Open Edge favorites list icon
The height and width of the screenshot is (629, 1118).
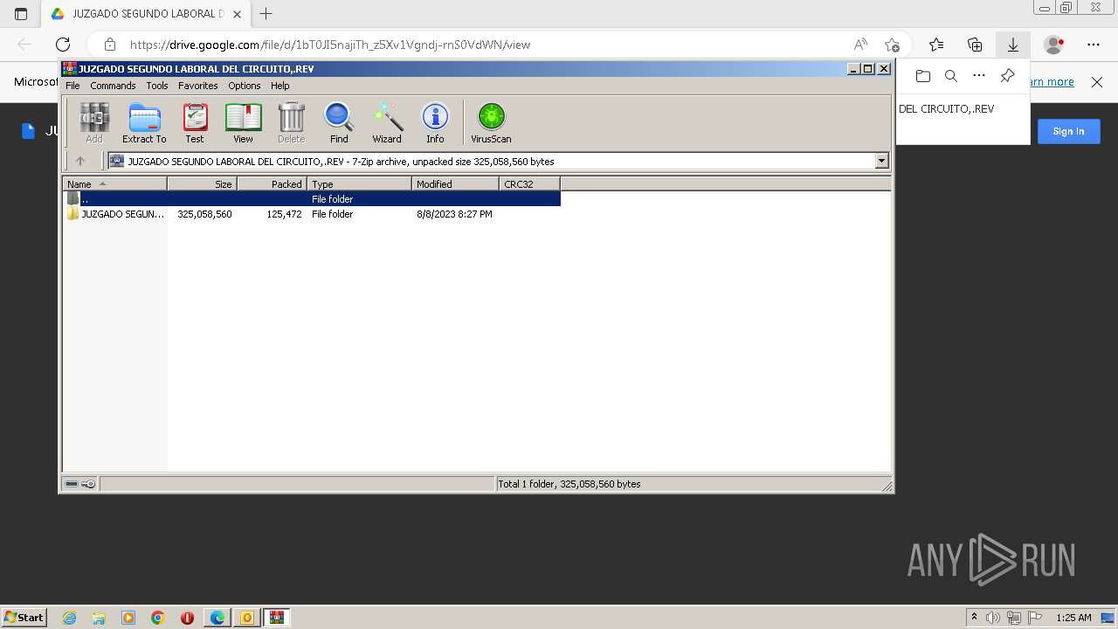(x=936, y=45)
